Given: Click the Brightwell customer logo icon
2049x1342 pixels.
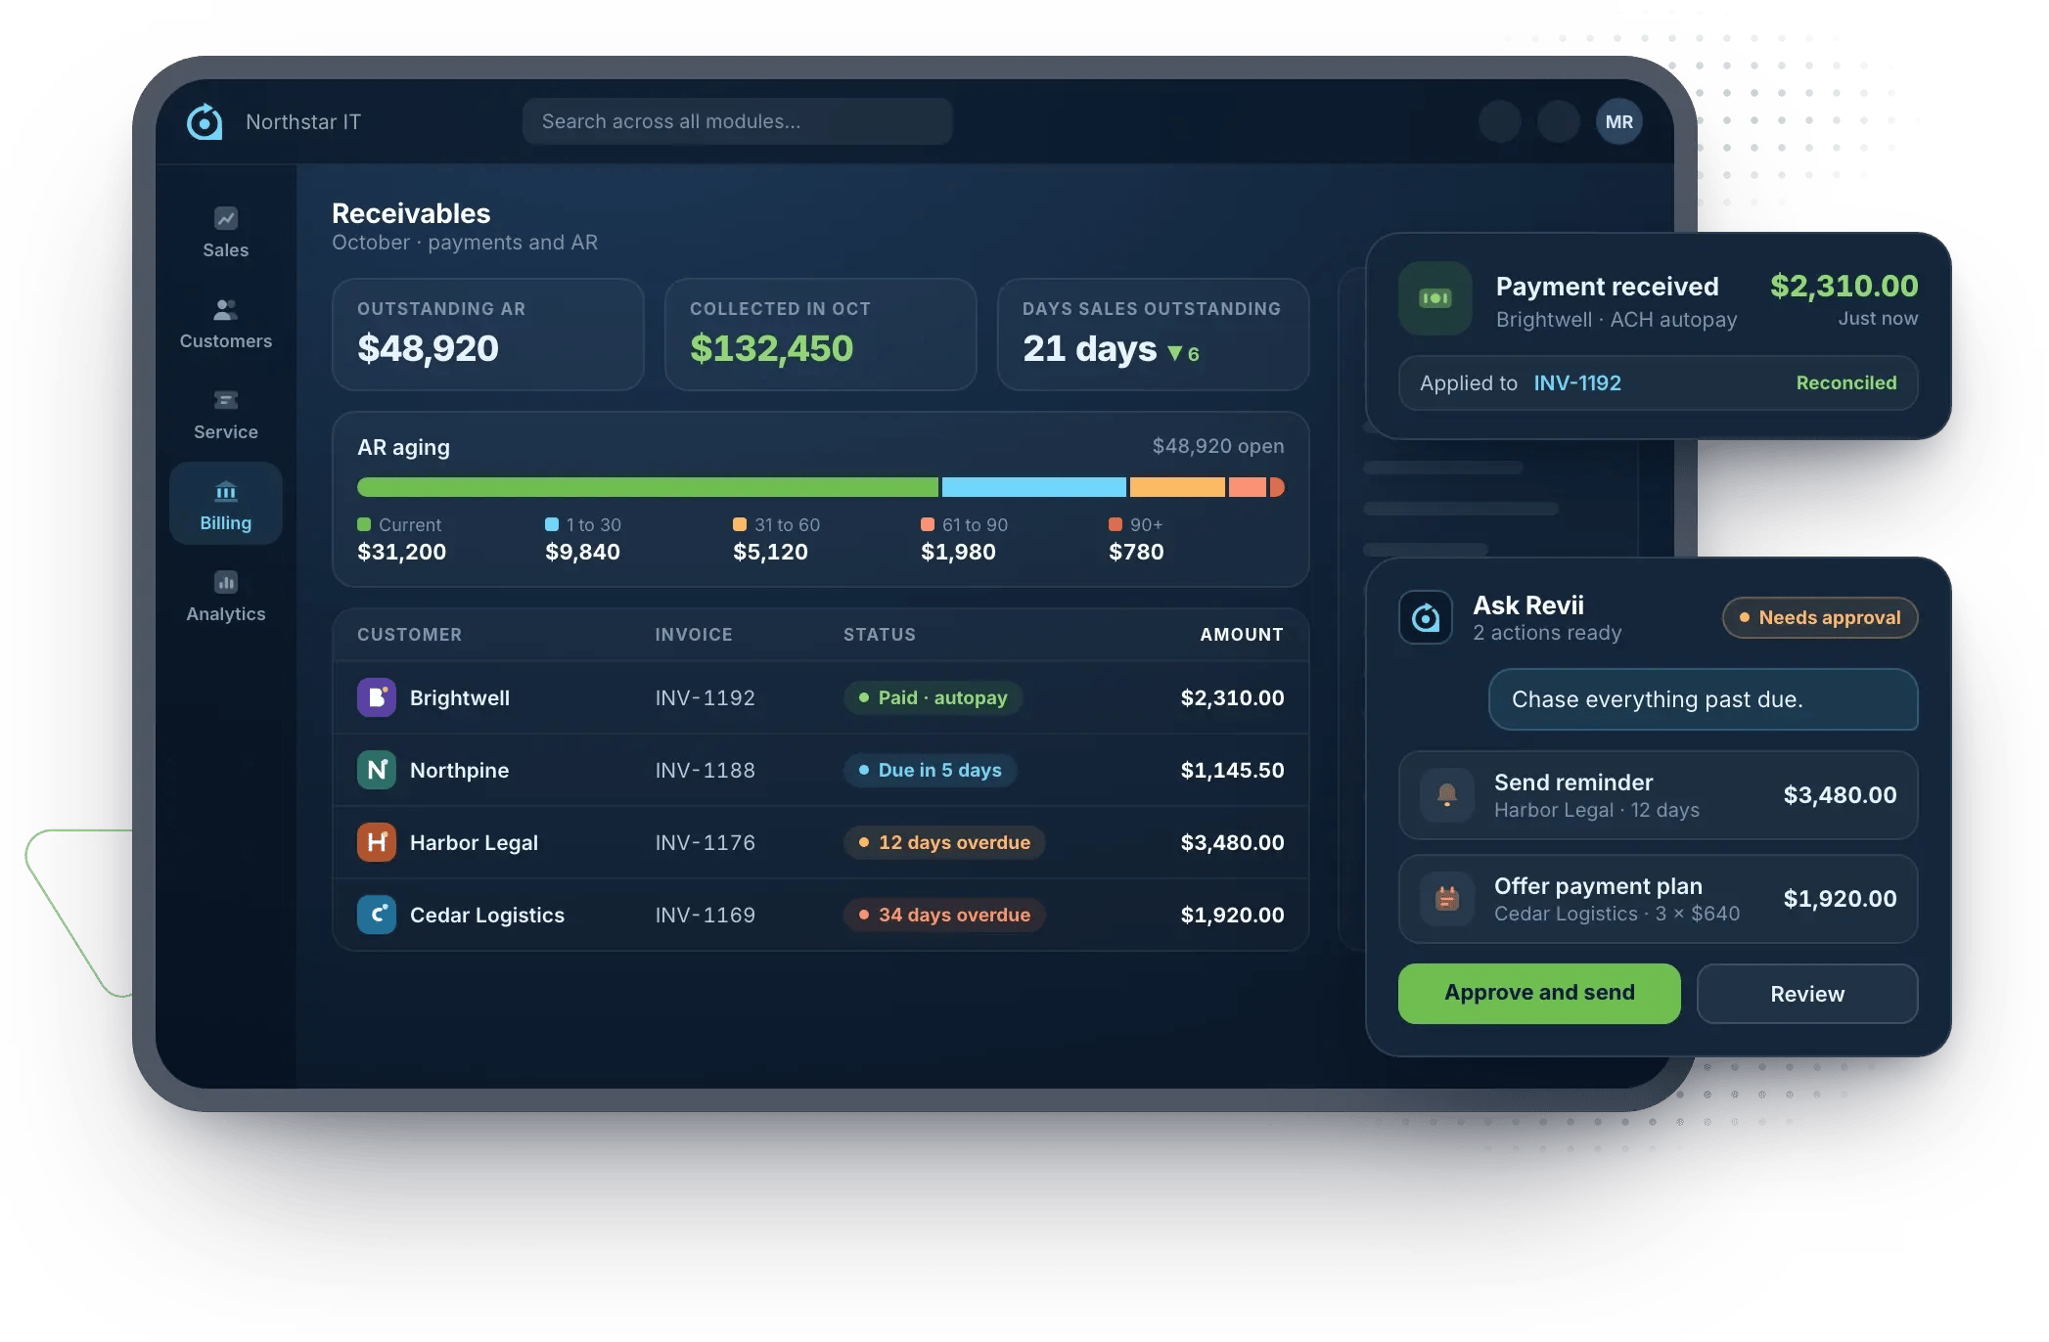Looking at the screenshot, I should pos(377,697).
